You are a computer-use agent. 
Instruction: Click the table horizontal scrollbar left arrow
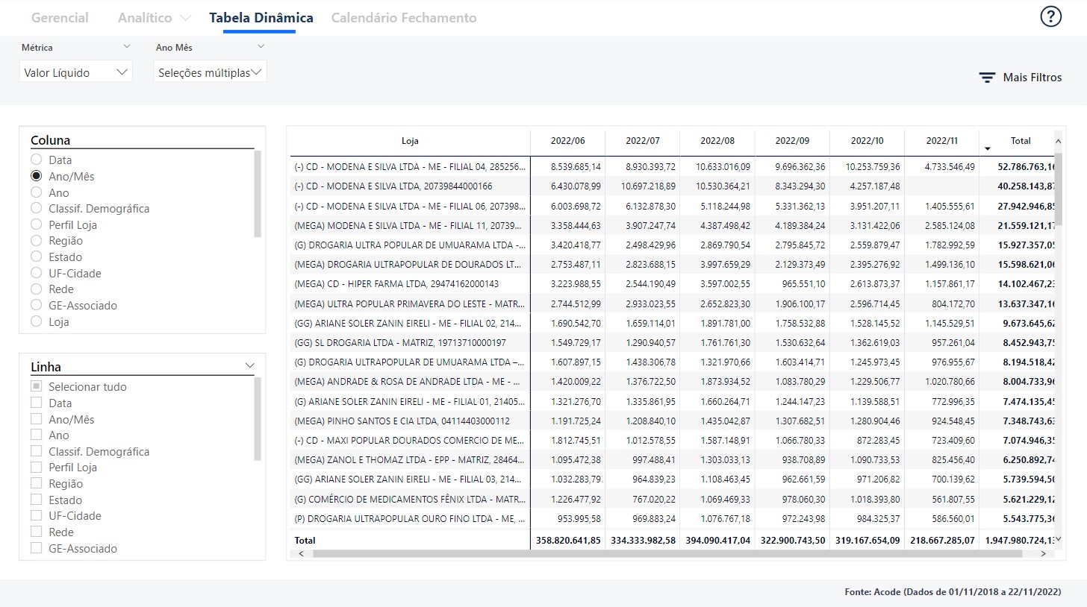click(x=301, y=554)
